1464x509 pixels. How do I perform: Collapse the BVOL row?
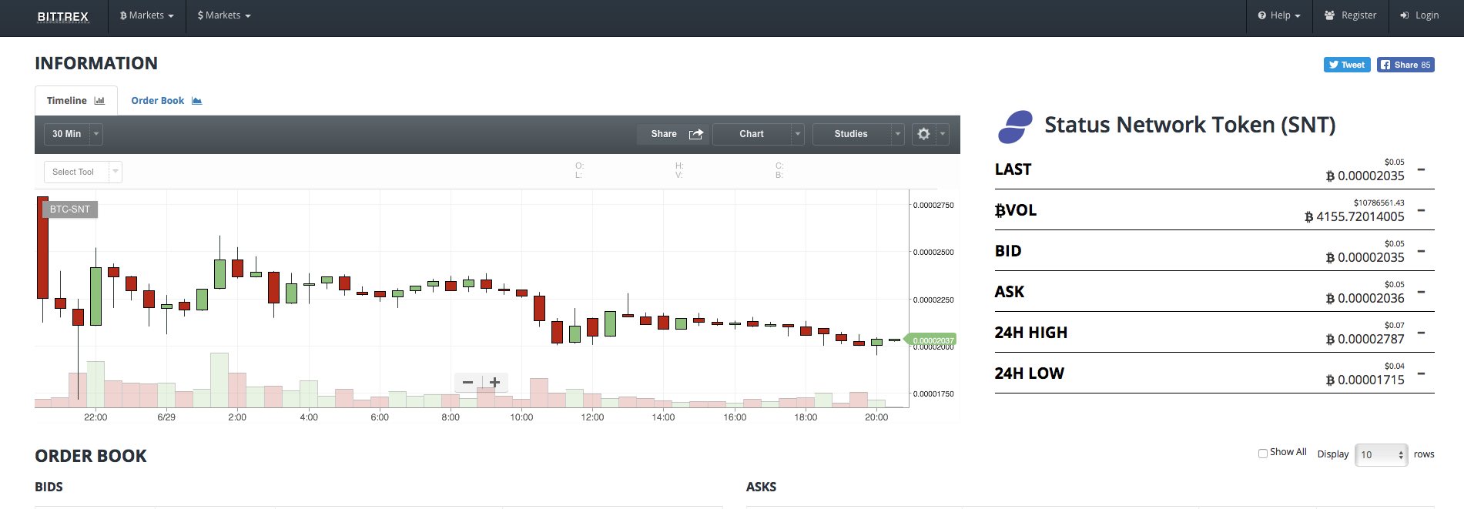[x=1421, y=210]
